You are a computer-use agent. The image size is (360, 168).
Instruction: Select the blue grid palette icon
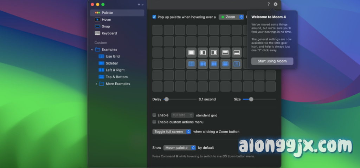192,64
